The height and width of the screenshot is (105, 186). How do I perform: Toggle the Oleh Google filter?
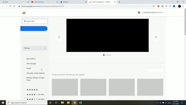[31, 64]
